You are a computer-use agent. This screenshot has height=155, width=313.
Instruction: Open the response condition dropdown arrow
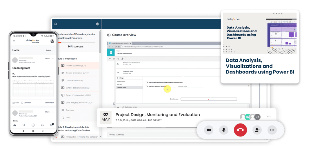[167, 86]
